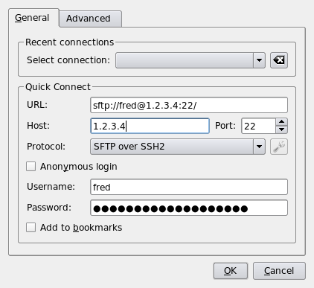Switch to the Advanced tab
This screenshot has width=314, height=288.
pos(90,19)
